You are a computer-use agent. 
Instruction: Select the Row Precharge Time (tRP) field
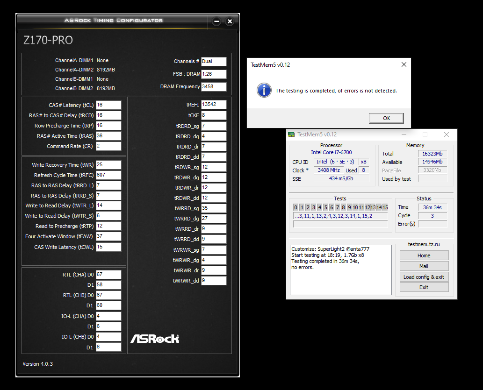[109, 126]
